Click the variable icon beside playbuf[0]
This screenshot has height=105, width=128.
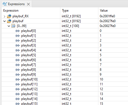point(18,31)
